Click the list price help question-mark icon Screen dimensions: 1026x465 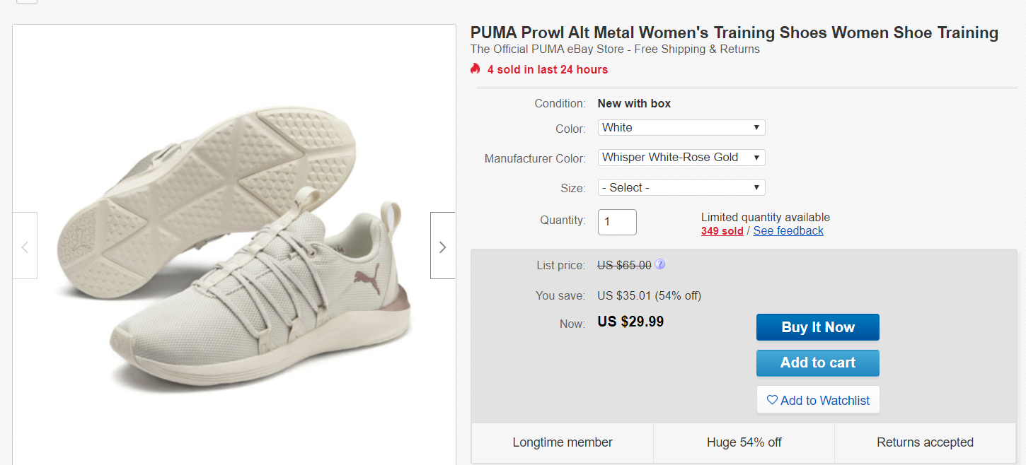tap(659, 264)
